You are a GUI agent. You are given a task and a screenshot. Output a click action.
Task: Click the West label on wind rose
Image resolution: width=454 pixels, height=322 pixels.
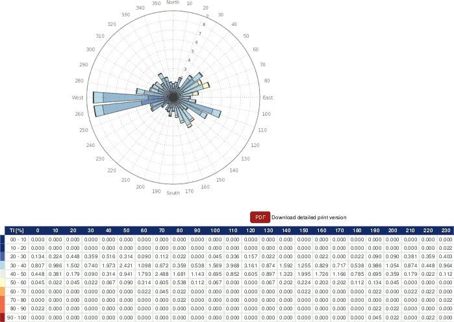coord(77,98)
